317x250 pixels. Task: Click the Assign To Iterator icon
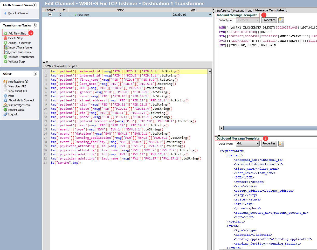click(5, 43)
